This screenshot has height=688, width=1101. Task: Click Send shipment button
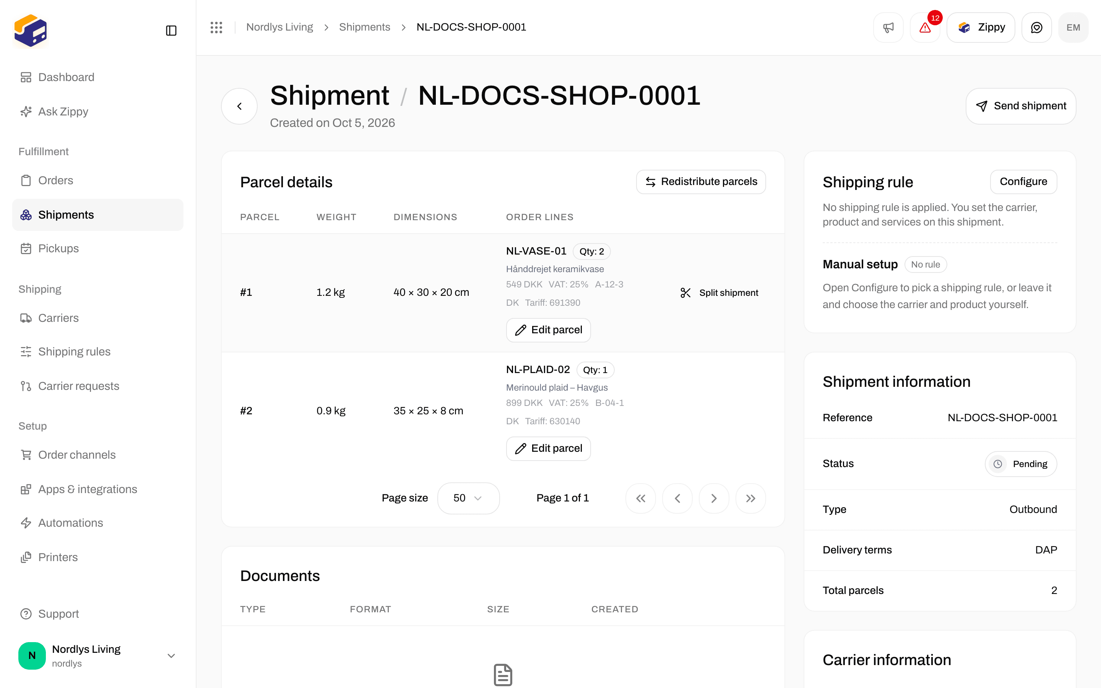[x=1021, y=106]
